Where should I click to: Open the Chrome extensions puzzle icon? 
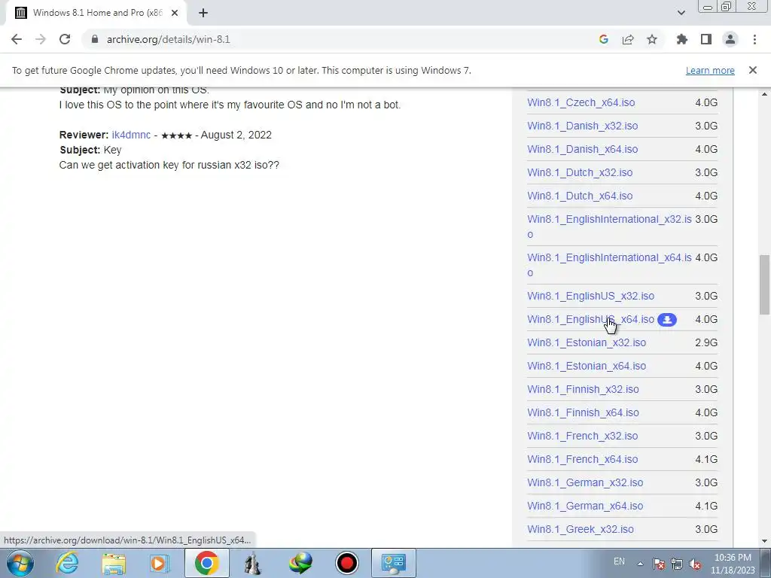tap(682, 39)
